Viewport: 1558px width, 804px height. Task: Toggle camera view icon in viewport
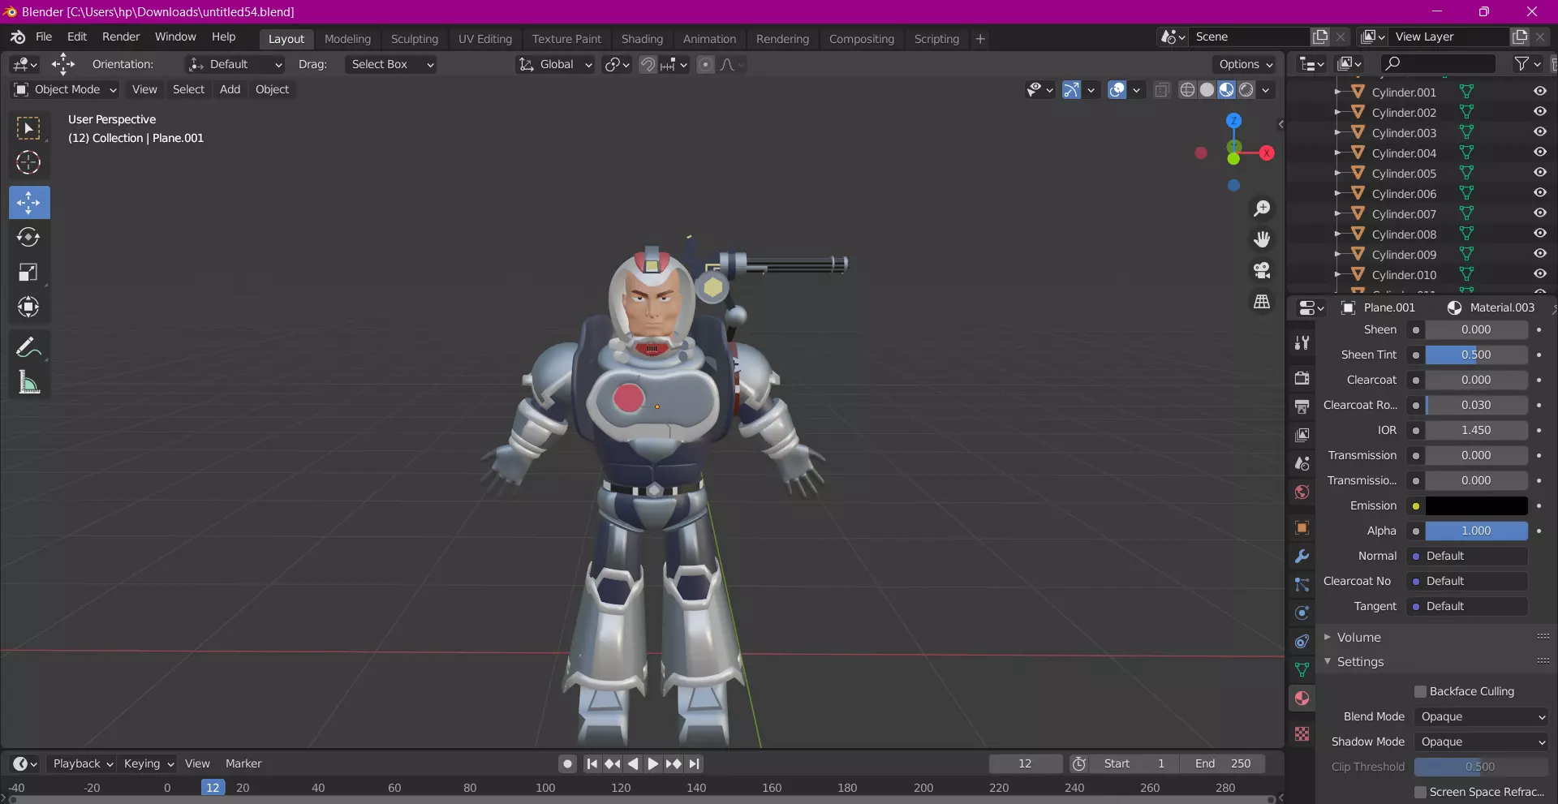click(1262, 270)
